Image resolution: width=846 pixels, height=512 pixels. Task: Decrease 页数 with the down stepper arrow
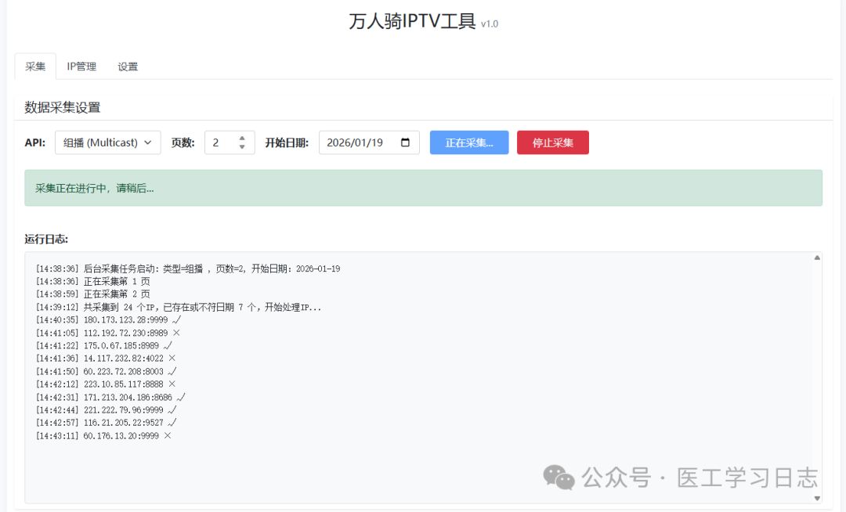[x=242, y=146]
